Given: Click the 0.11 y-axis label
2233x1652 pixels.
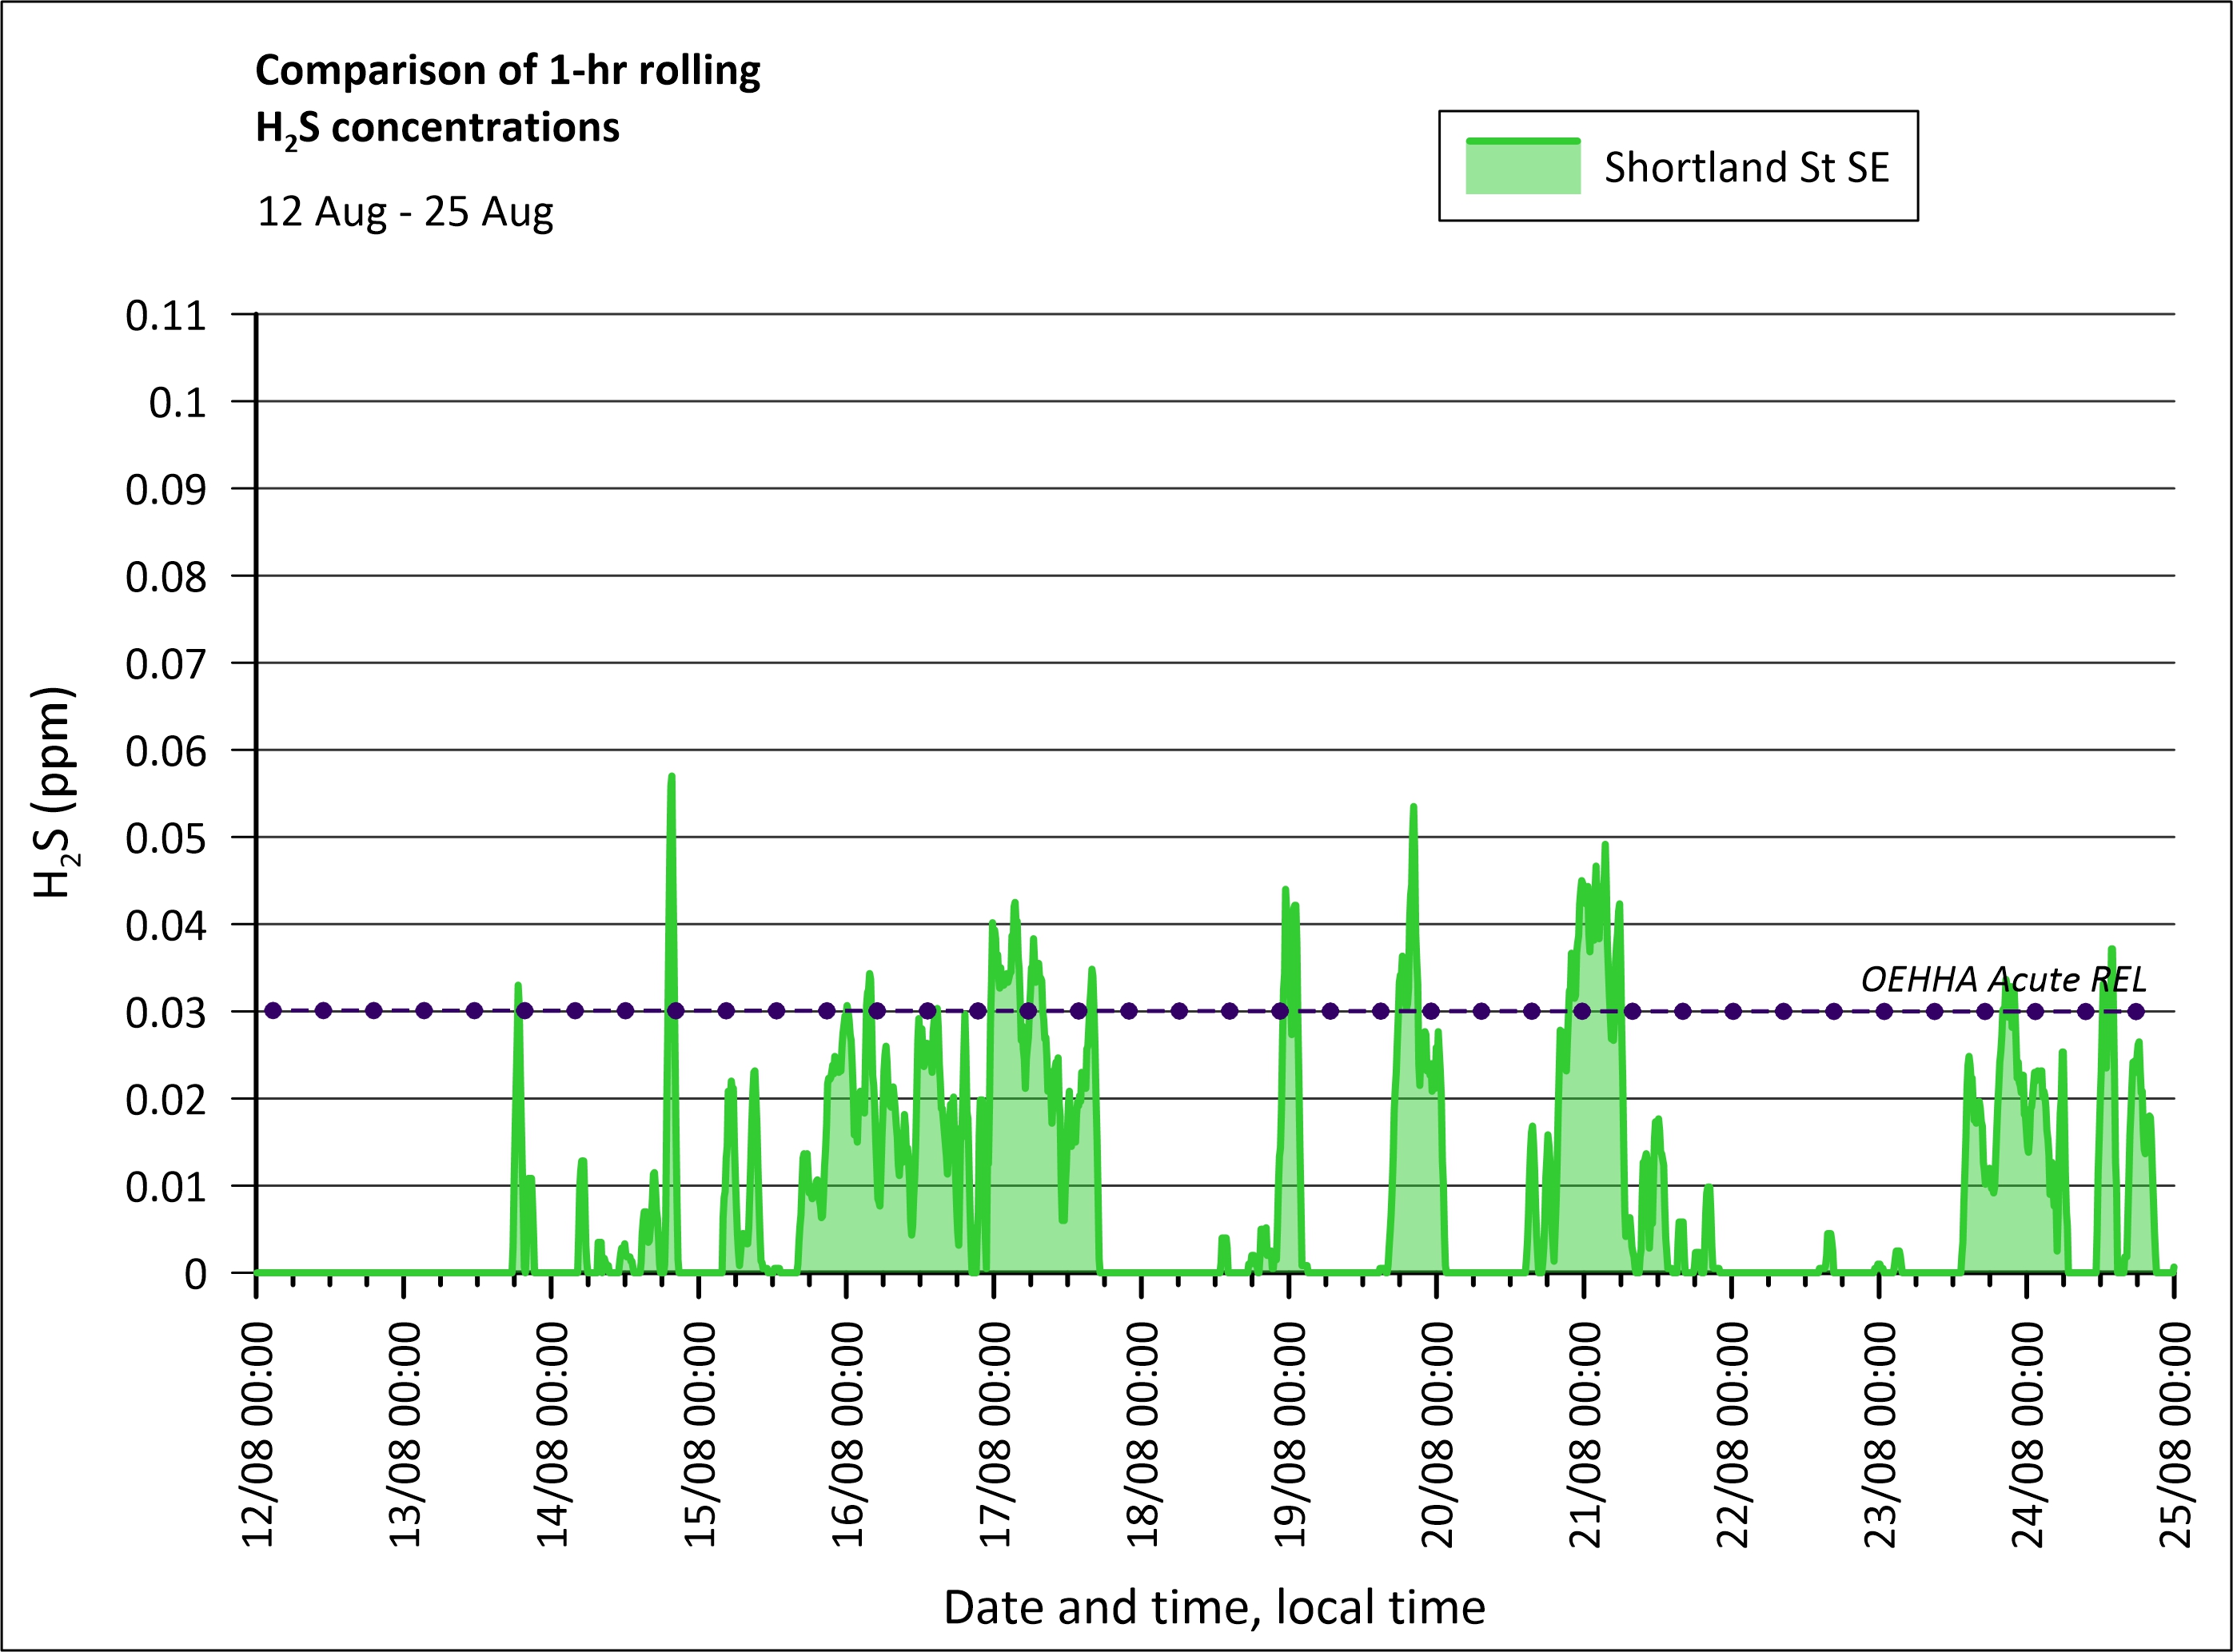Looking at the screenshot, I should (166, 316).
